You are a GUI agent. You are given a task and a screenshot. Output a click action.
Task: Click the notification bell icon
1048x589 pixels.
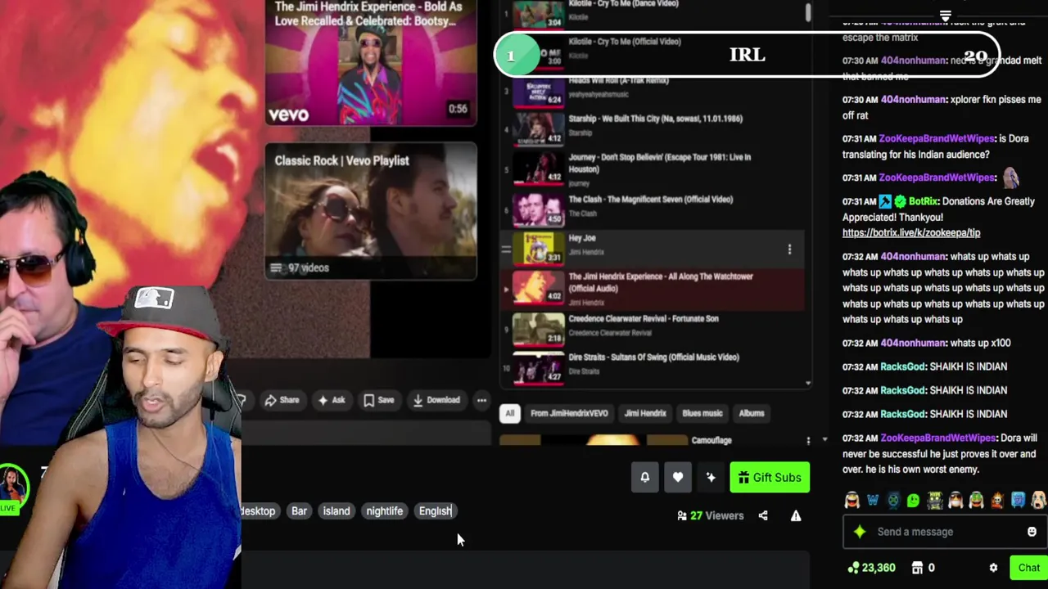(644, 477)
